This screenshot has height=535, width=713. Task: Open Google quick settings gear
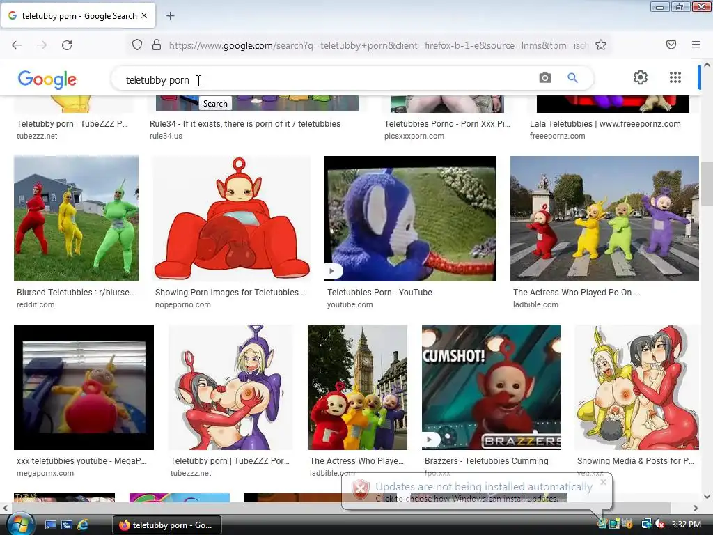click(641, 77)
